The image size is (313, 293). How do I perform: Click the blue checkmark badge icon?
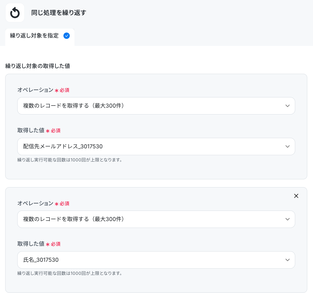(67, 36)
